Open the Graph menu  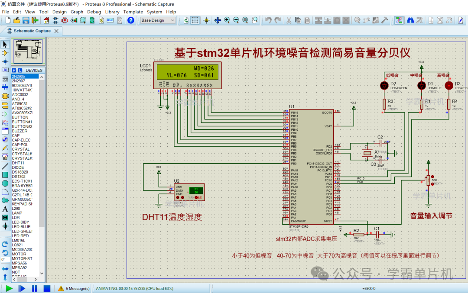(x=77, y=12)
